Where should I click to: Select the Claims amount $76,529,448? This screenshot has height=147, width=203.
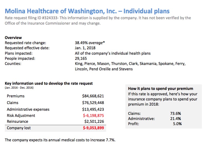(93, 103)
